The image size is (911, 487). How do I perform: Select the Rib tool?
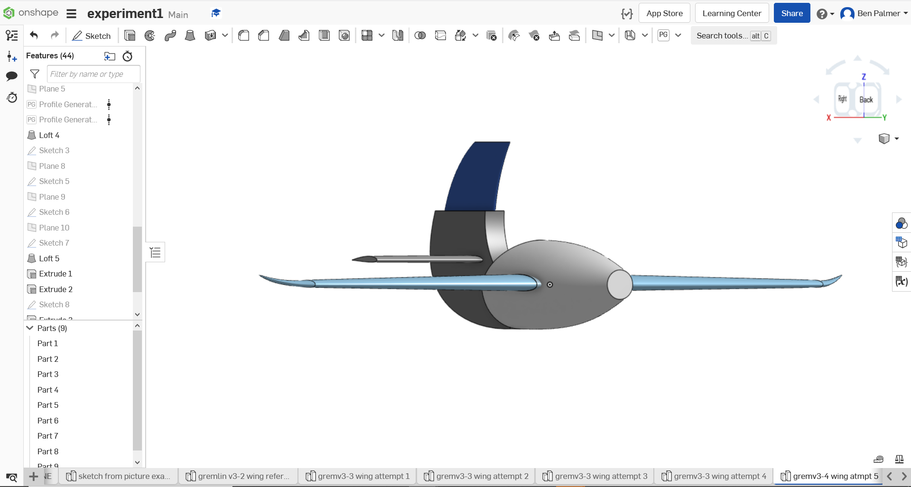pos(304,36)
